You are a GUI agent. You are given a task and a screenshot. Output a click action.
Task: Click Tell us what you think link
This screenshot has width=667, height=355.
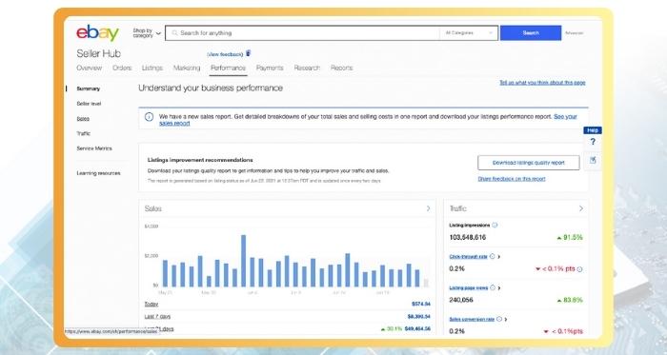[x=542, y=83]
